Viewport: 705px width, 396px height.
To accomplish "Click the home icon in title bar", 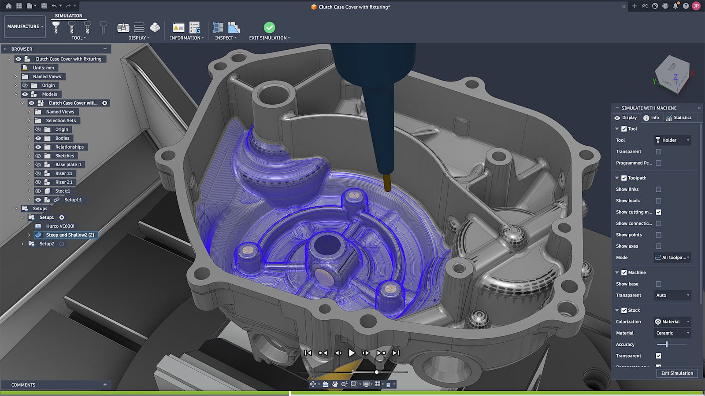I will (8, 6).
